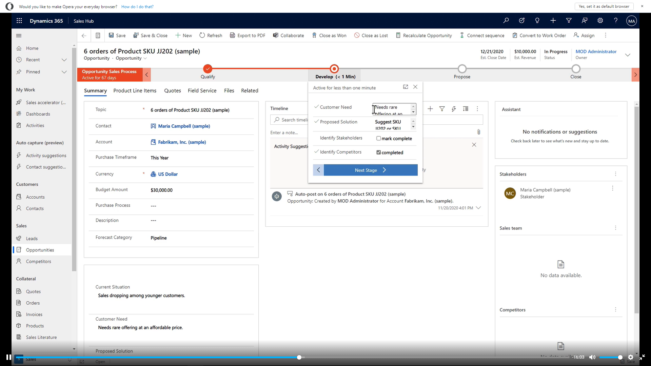Viewport: 651px width, 366px height.
Task: Open Maria Campbell (sample) contact link
Action: coord(184,126)
